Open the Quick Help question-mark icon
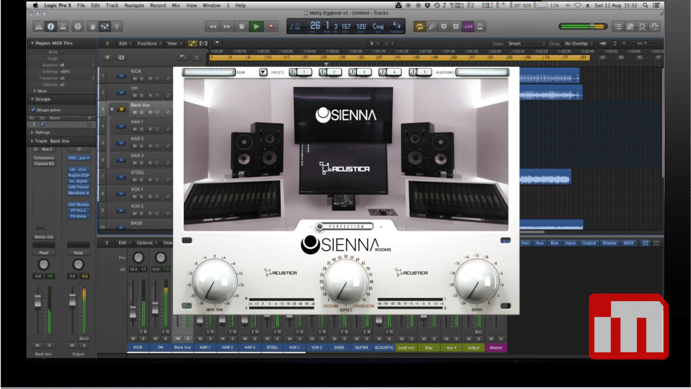The width and height of the screenshot is (691, 389). pos(78,26)
